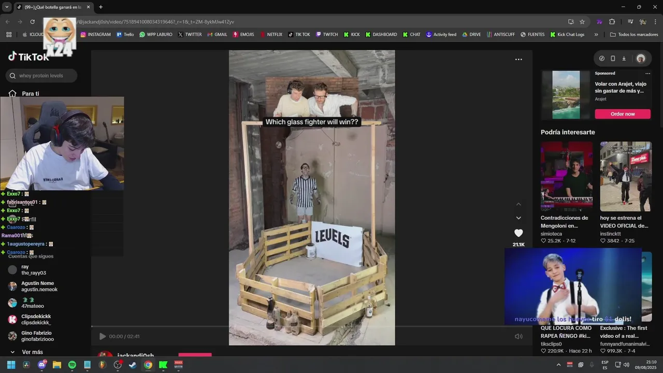The height and width of the screenshot is (373, 663).
Task: Like the video with the heart icon
Action: click(518, 233)
